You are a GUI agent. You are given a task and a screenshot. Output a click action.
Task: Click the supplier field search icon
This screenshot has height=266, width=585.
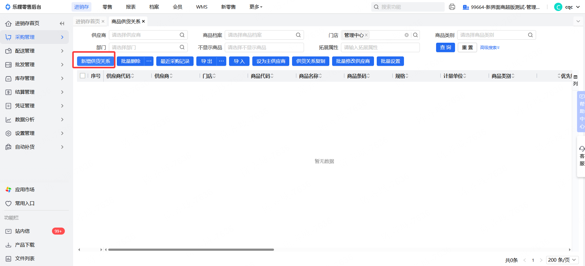click(182, 35)
